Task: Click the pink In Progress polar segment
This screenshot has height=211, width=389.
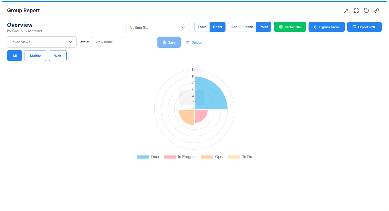Action: pos(200,115)
